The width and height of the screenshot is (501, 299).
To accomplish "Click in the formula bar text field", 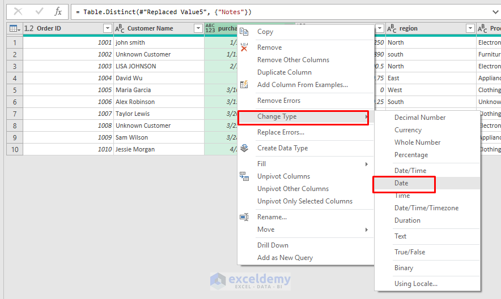I will pos(281,12).
